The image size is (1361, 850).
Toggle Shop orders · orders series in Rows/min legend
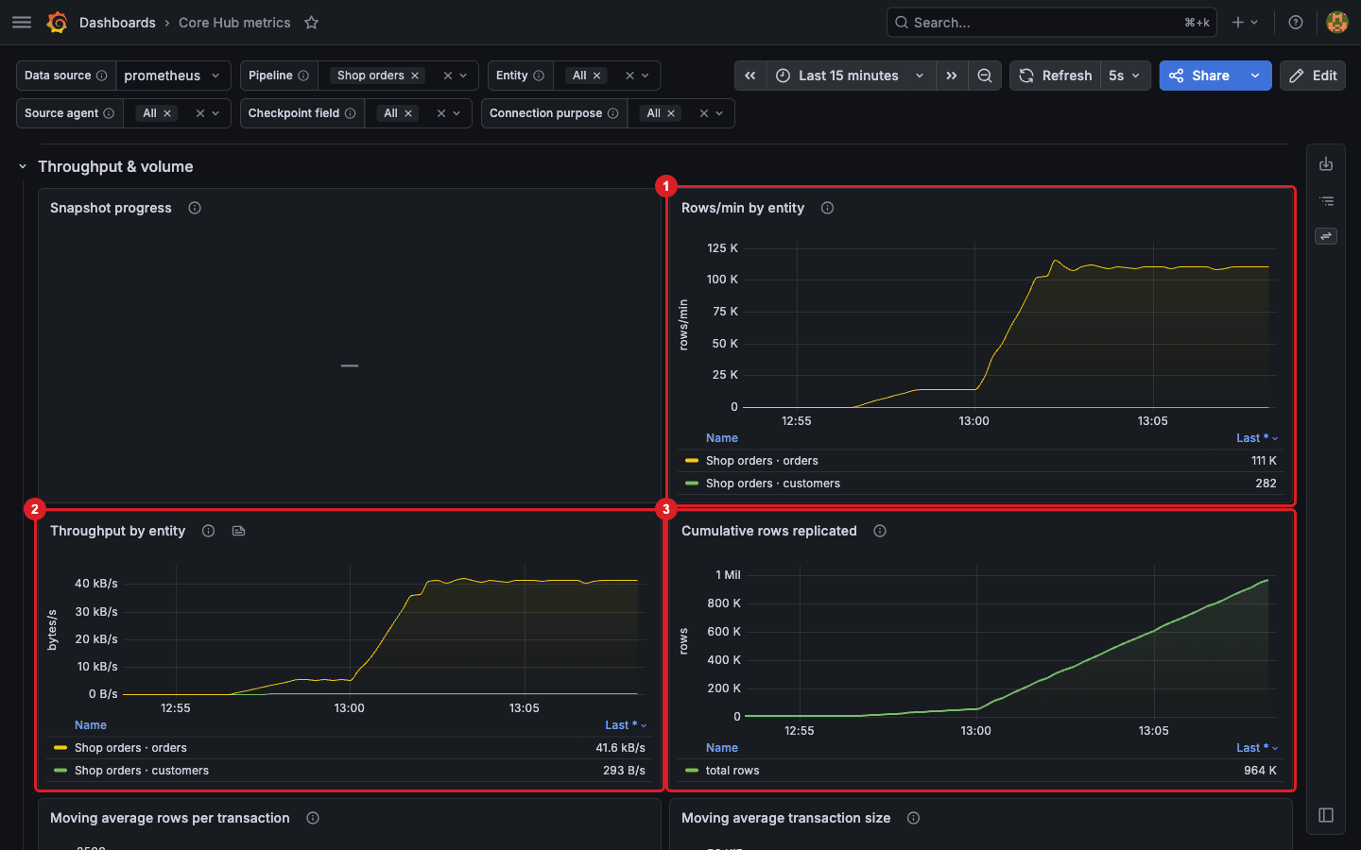(x=762, y=461)
